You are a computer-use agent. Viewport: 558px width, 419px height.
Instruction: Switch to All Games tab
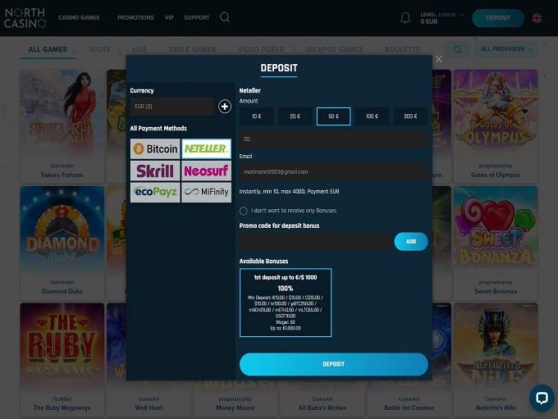48,49
